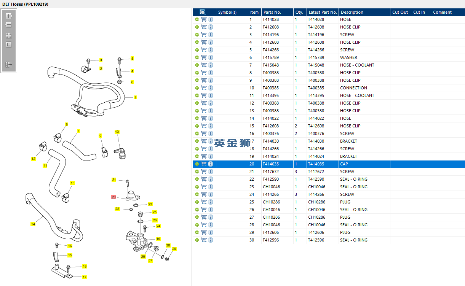465x286 pixels.
Task: Select callout 10 connection on the diagram
Action: click(x=117, y=132)
